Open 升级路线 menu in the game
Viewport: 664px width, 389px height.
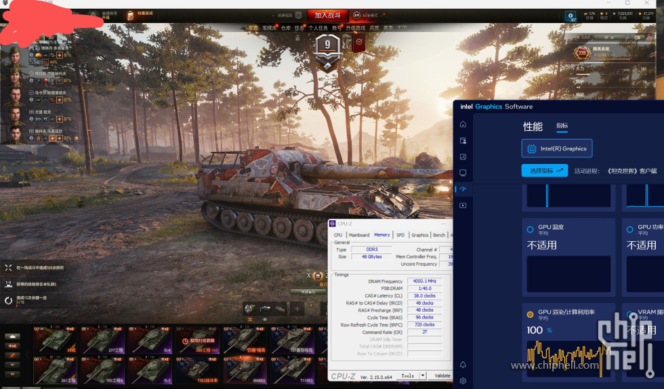coord(355,28)
